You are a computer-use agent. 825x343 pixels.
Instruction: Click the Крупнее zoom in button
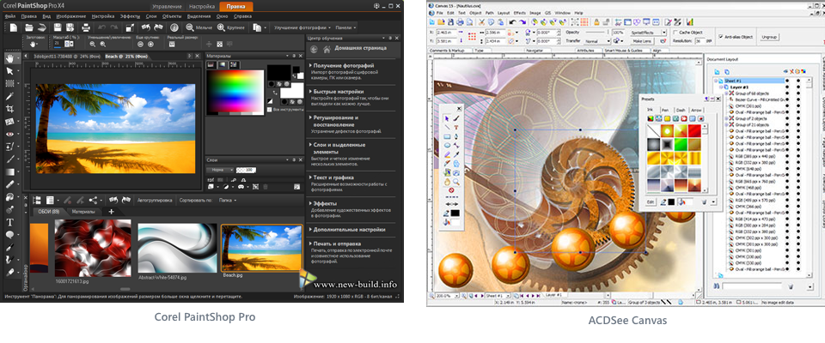(230, 27)
